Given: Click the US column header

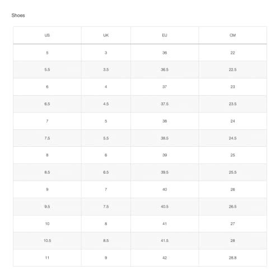Looking at the screenshot, I should coord(47,35).
